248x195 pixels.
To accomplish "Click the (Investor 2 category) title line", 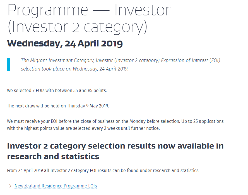I will tap(77, 27).
